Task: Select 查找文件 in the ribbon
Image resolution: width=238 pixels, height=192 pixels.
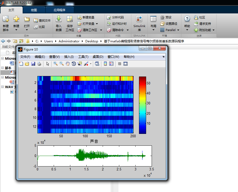Action: [42, 21]
